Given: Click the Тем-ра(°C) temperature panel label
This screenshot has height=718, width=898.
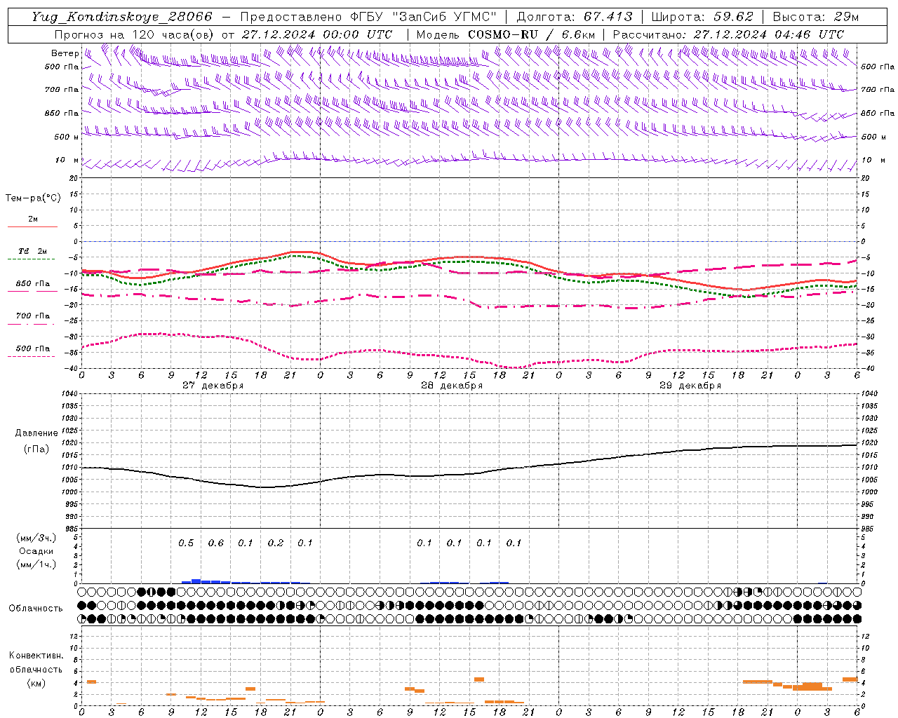Looking at the screenshot, I should tap(32, 198).
